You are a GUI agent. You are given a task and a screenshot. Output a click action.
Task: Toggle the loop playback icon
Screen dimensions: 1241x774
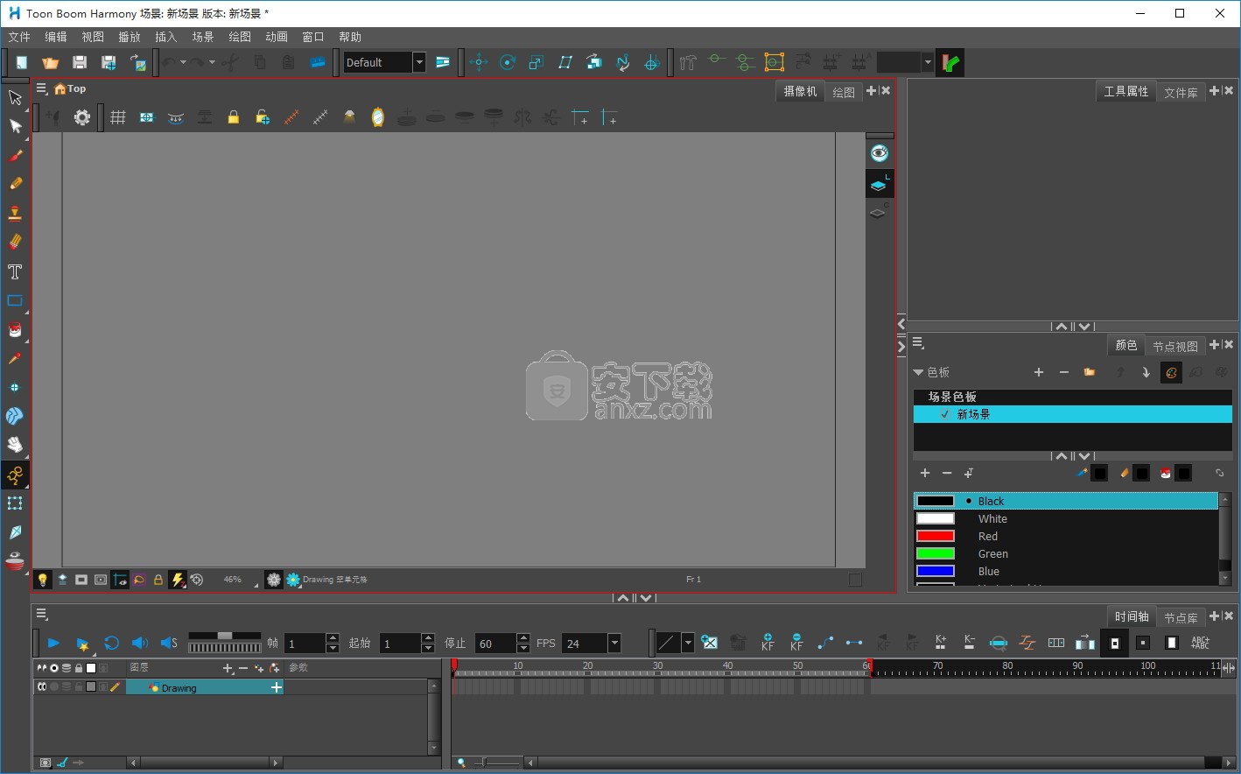point(111,643)
